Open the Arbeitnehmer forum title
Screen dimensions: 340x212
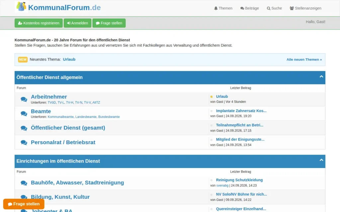pyautogui.click(x=49, y=97)
